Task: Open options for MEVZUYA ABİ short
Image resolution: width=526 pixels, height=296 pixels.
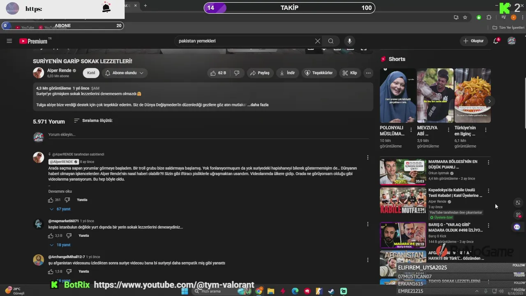Action: click(448, 130)
